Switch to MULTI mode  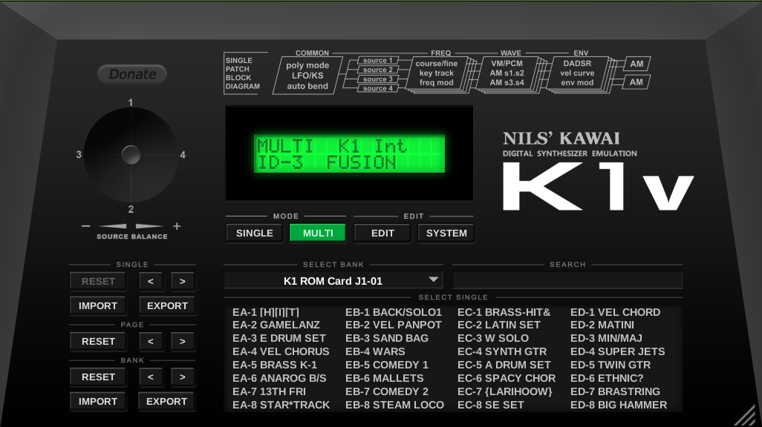318,233
